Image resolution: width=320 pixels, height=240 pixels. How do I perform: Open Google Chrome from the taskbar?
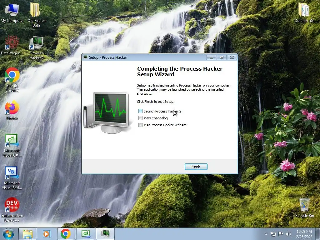click(66, 234)
